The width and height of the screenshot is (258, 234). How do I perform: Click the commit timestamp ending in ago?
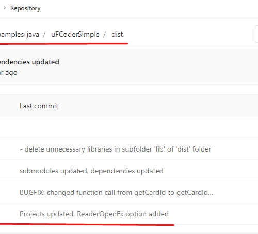point(9,73)
